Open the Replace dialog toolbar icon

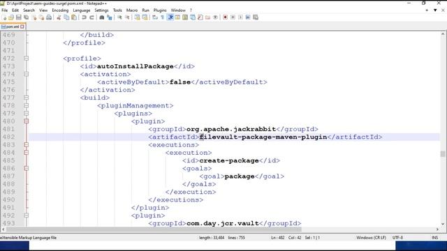(x=109, y=17)
